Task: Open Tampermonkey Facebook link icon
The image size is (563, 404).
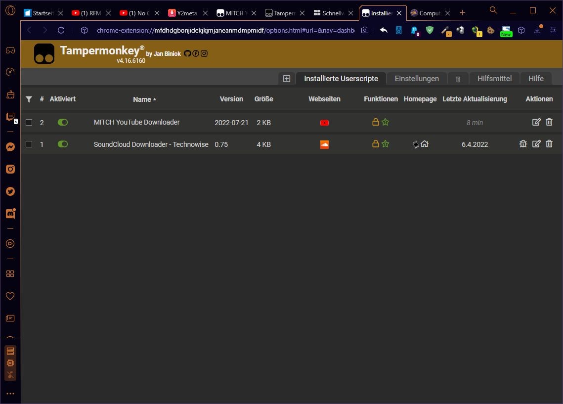Action: pos(196,53)
